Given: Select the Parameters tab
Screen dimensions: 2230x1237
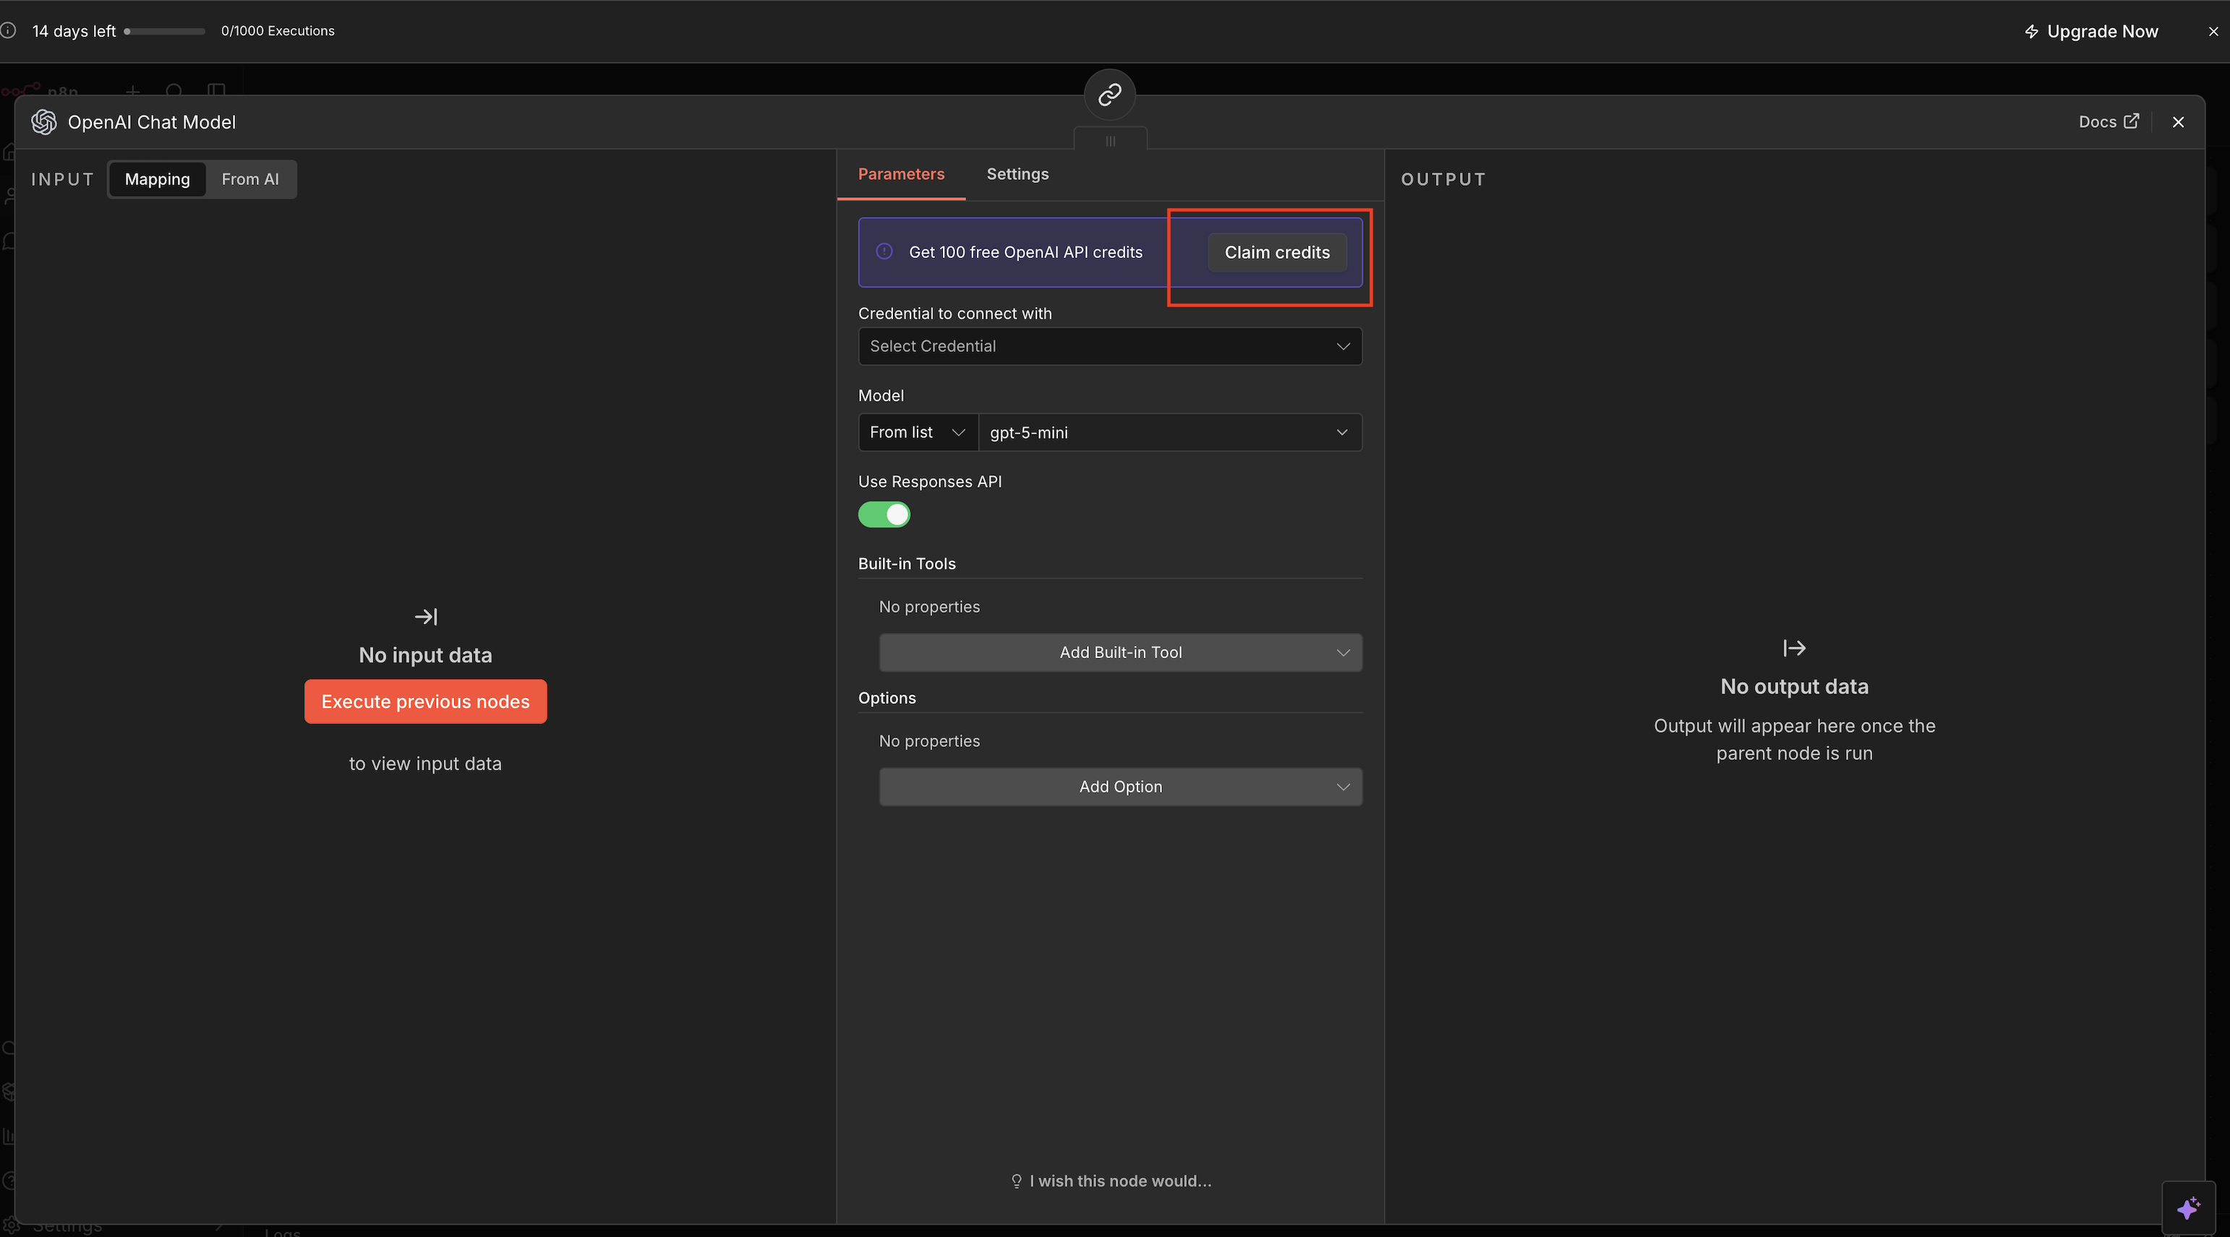Looking at the screenshot, I should pyautogui.click(x=900, y=174).
